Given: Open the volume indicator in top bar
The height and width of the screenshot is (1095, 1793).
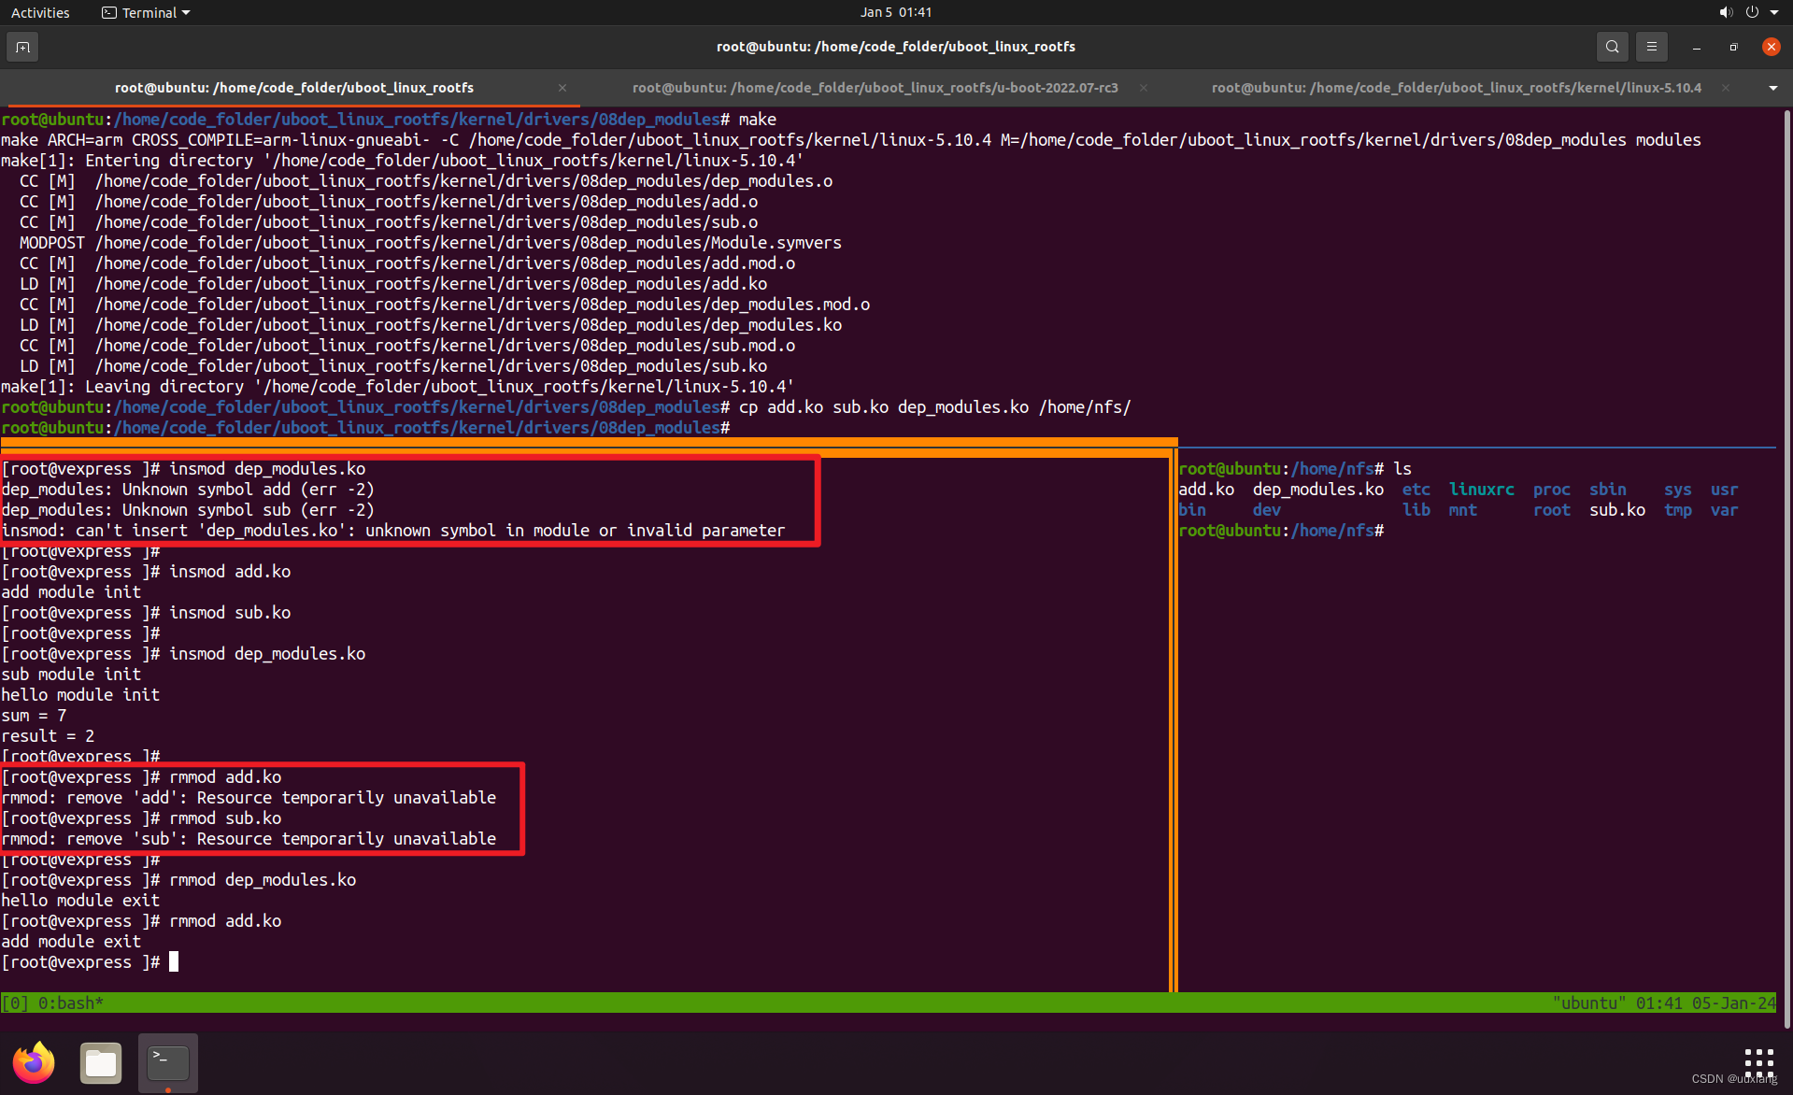Looking at the screenshot, I should coord(1725,12).
